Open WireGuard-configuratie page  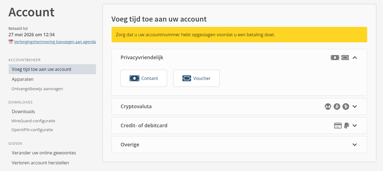tap(33, 121)
